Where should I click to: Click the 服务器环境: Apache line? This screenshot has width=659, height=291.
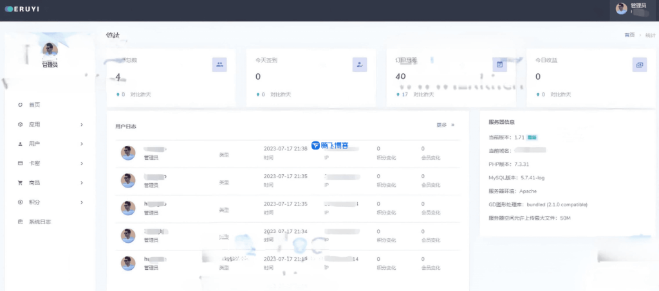(512, 191)
